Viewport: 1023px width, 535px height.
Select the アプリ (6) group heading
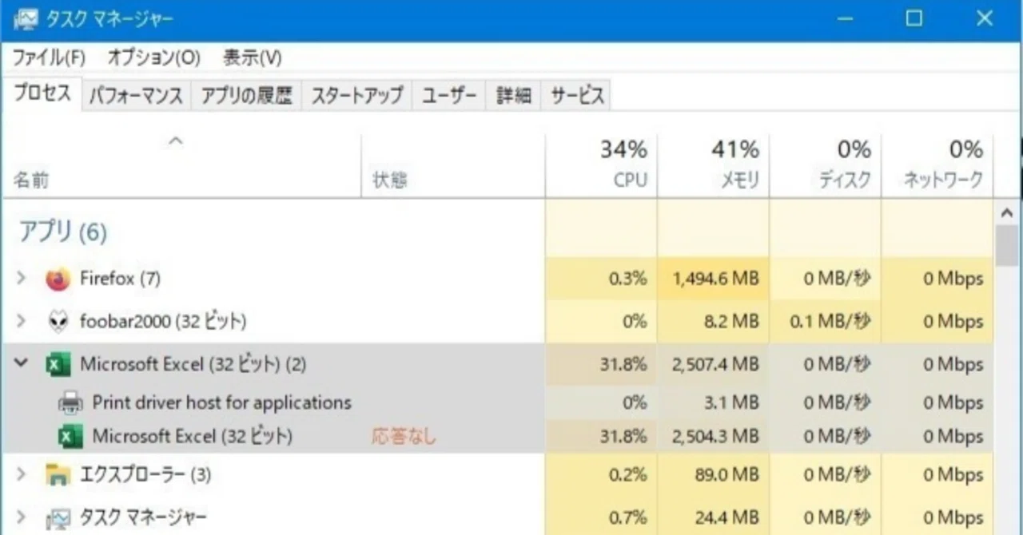(x=62, y=233)
